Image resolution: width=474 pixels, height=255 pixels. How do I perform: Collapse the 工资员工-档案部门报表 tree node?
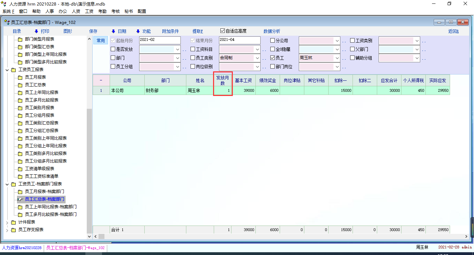pyautogui.click(x=7, y=184)
